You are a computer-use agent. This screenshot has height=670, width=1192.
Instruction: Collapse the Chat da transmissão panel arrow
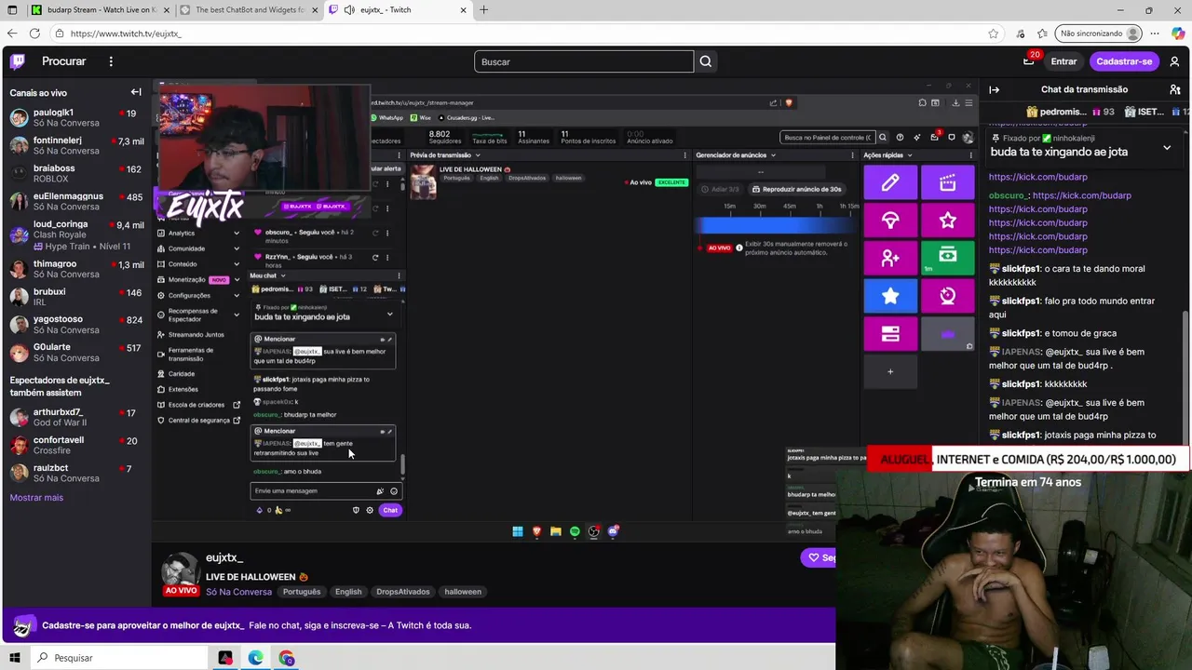click(x=995, y=89)
